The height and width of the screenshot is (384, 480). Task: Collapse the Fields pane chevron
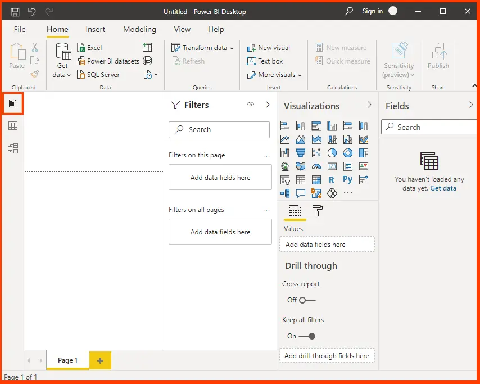pos(471,105)
